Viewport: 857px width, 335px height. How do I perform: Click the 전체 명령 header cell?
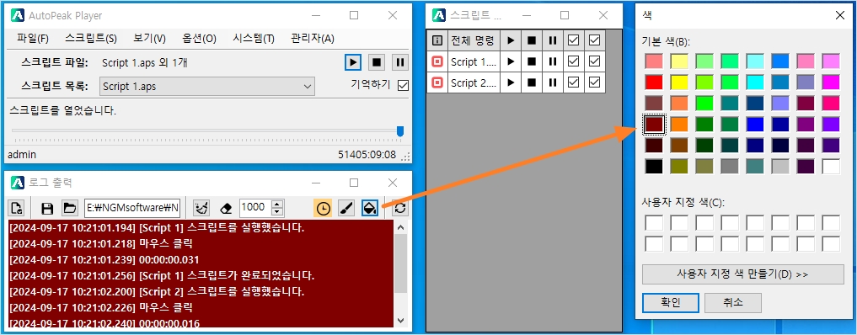pyautogui.click(x=474, y=40)
